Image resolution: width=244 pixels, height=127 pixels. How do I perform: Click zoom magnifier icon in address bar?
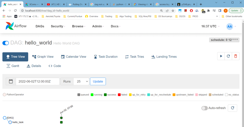[161, 11]
